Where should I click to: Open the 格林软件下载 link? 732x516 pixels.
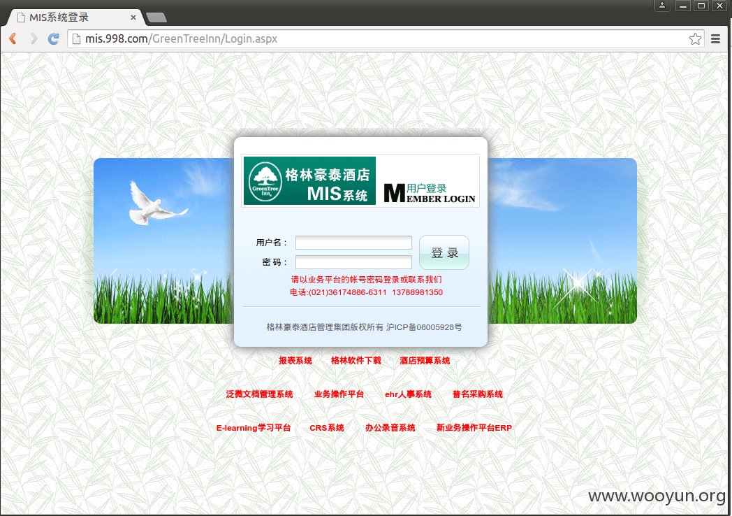(356, 360)
